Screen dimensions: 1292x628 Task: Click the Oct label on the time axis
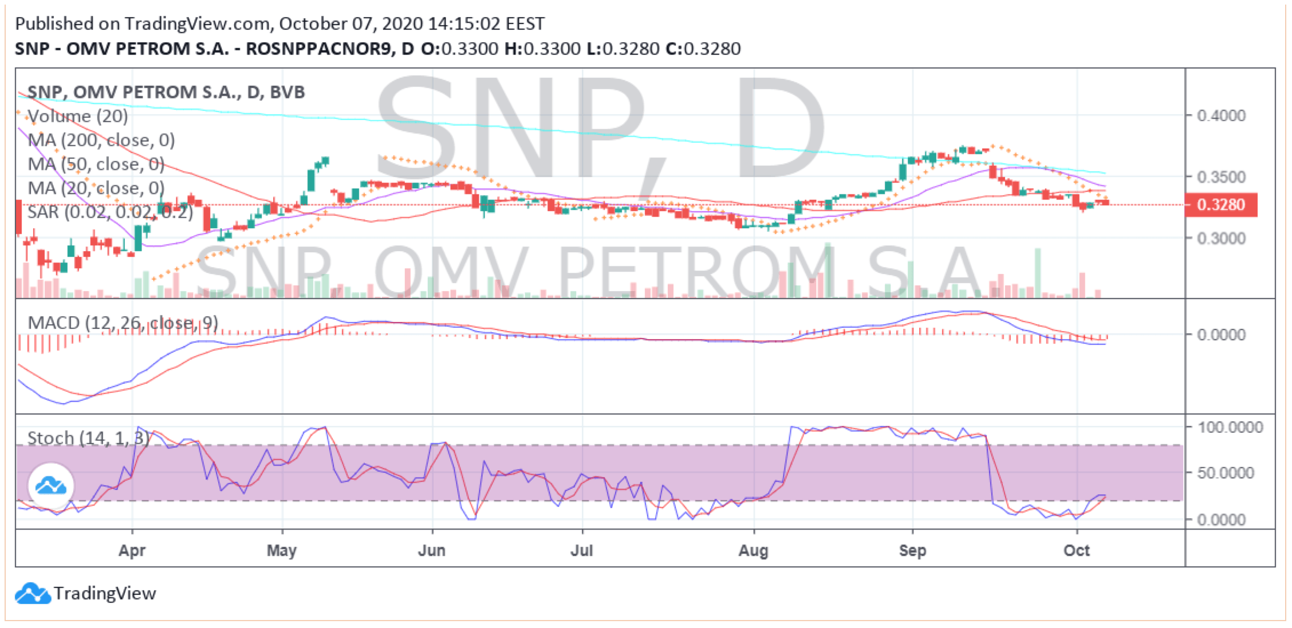click(x=1077, y=551)
